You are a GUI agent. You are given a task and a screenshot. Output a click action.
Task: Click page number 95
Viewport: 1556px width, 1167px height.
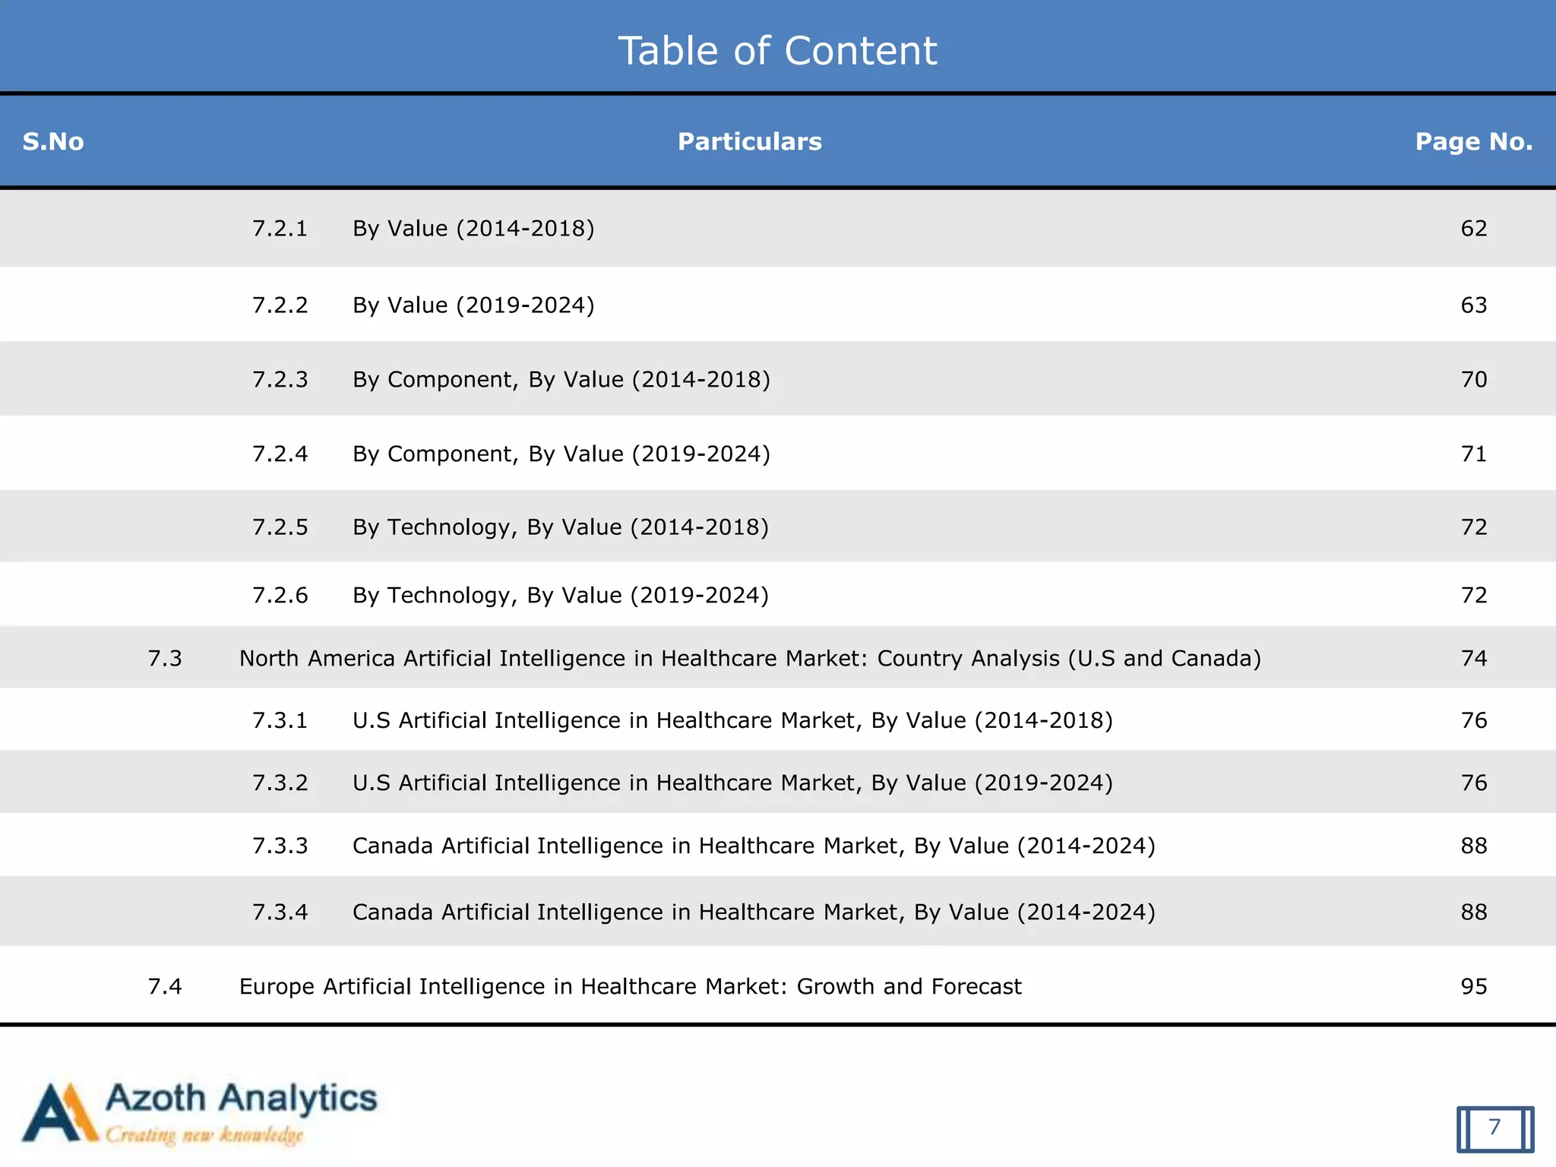(x=1473, y=987)
